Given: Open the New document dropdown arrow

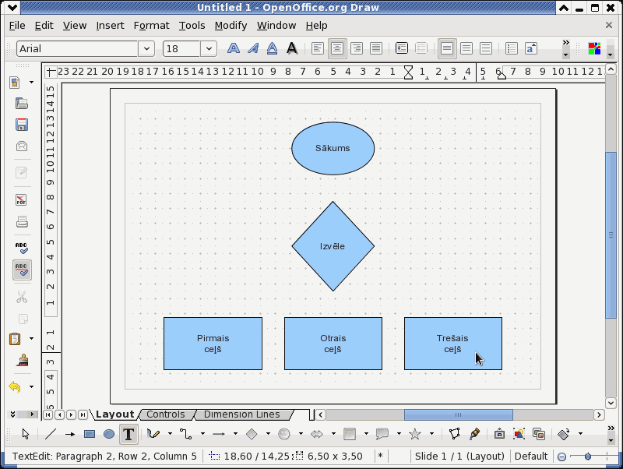Looking at the screenshot, I should point(31,83).
